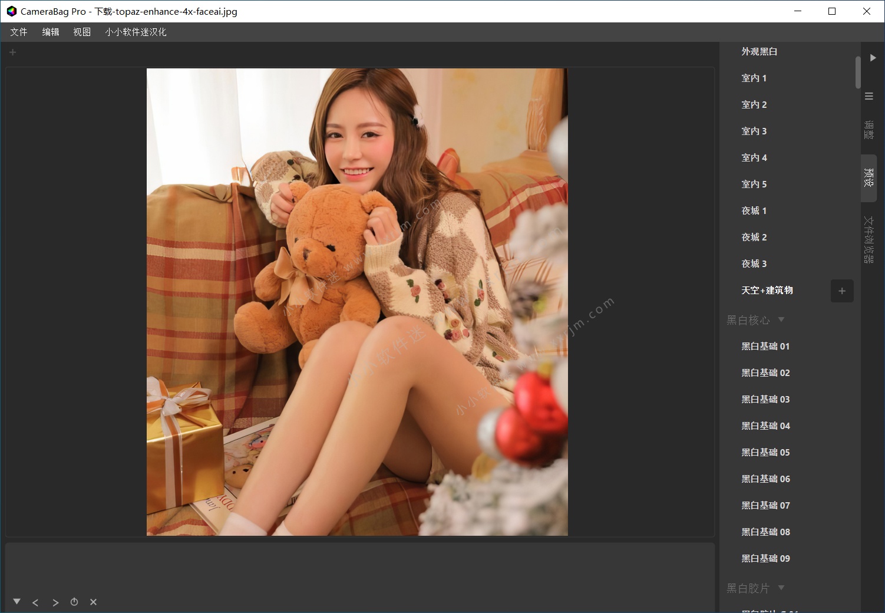Open the hamburger menu in the right sidebar
The width and height of the screenshot is (885, 613).
869,96
